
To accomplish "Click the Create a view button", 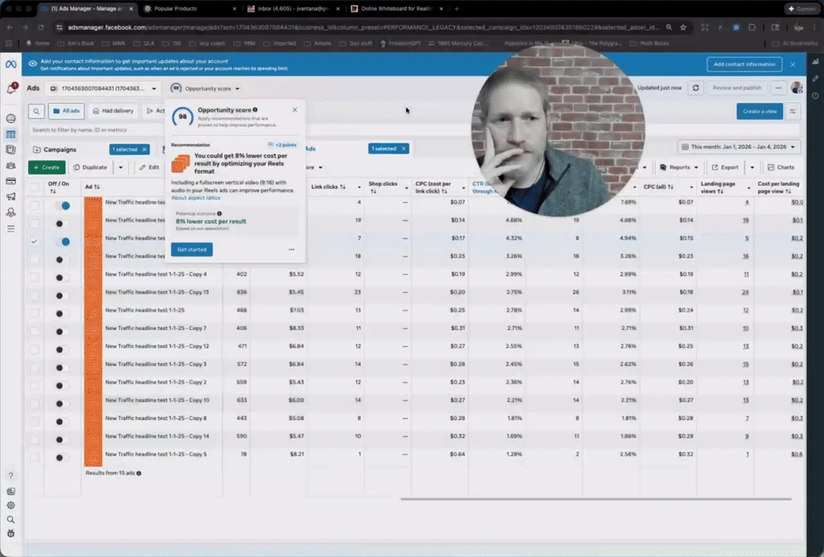I will (760, 111).
